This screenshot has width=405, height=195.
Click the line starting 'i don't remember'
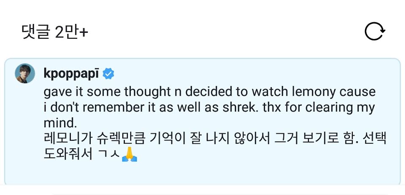[x=209, y=108]
